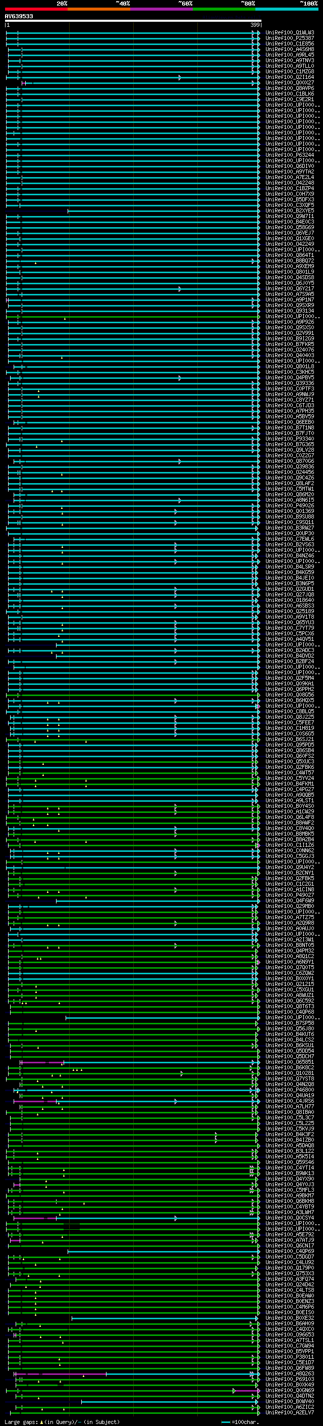Select label UniRef100_Q00X27
Viewport: 323px width, 1426px height.
(290, 82)
